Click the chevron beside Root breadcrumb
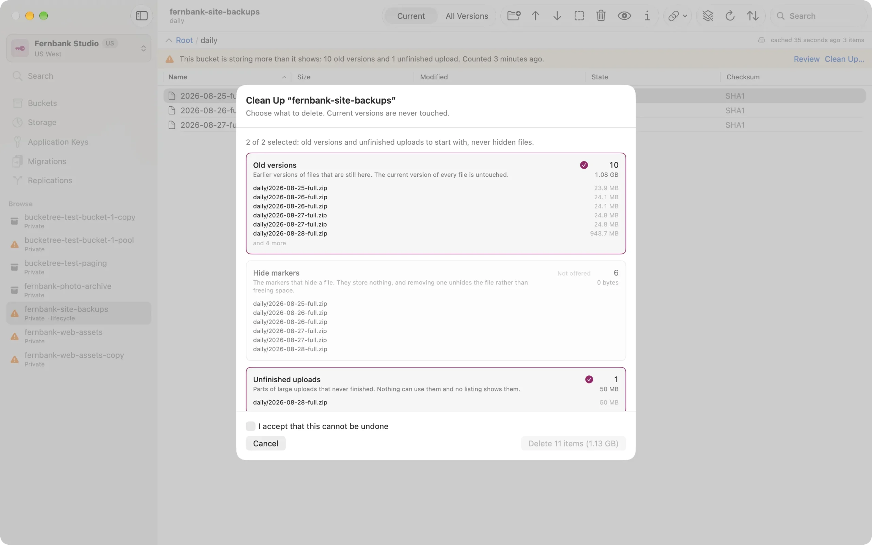872x545 pixels. tap(169, 41)
